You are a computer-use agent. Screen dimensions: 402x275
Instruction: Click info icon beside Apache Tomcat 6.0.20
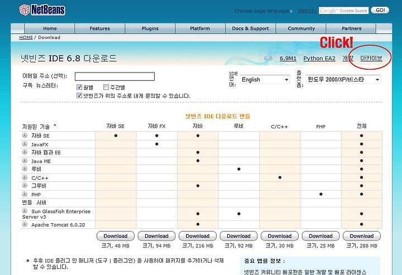[25, 224]
